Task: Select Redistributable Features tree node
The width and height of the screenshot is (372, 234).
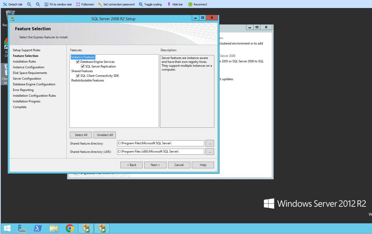Action: (x=88, y=80)
